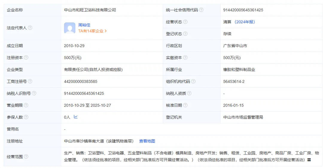The image size is (323, 168).
Task: Open the 参保人数 trend chart icon
Action: point(76,117)
